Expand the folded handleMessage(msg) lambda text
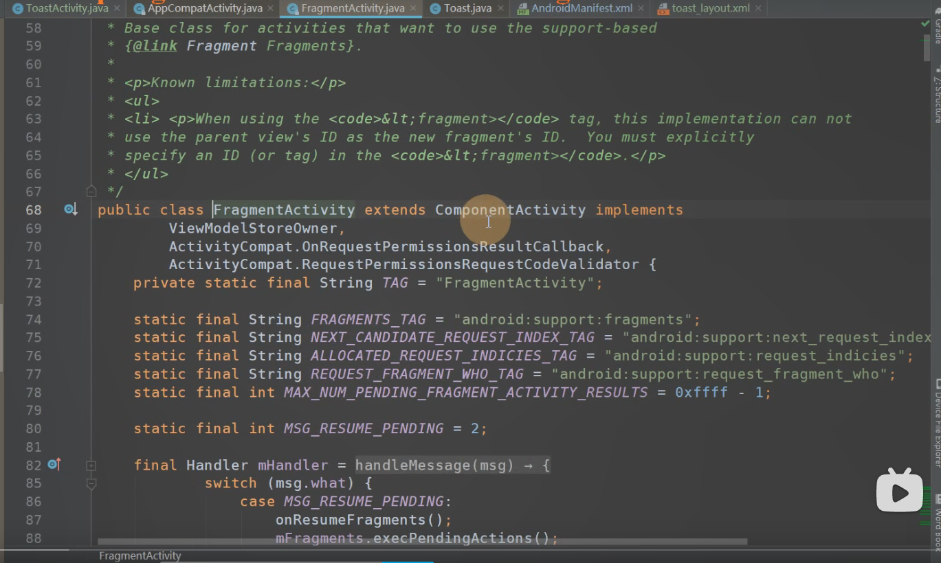 pyautogui.click(x=452, y=466)
